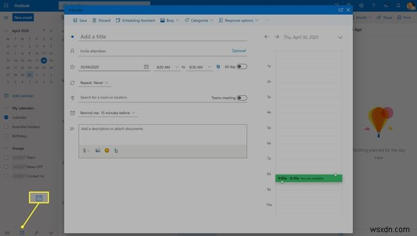
Task: Open the 8:30 AM end time dropdown
Action: point(200,67)
